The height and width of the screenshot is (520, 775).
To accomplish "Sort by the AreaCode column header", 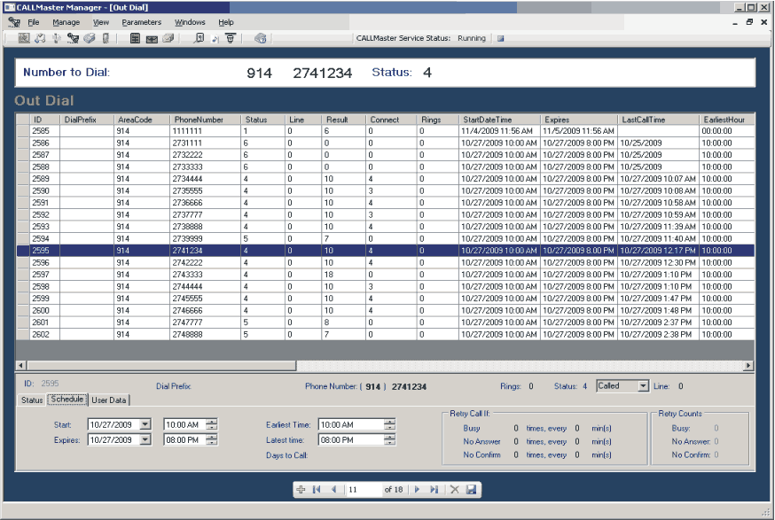I will click(143, 120).
